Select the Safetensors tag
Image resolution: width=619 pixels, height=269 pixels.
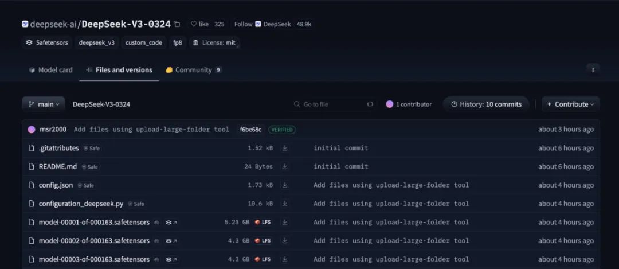[x=47, y=42]
